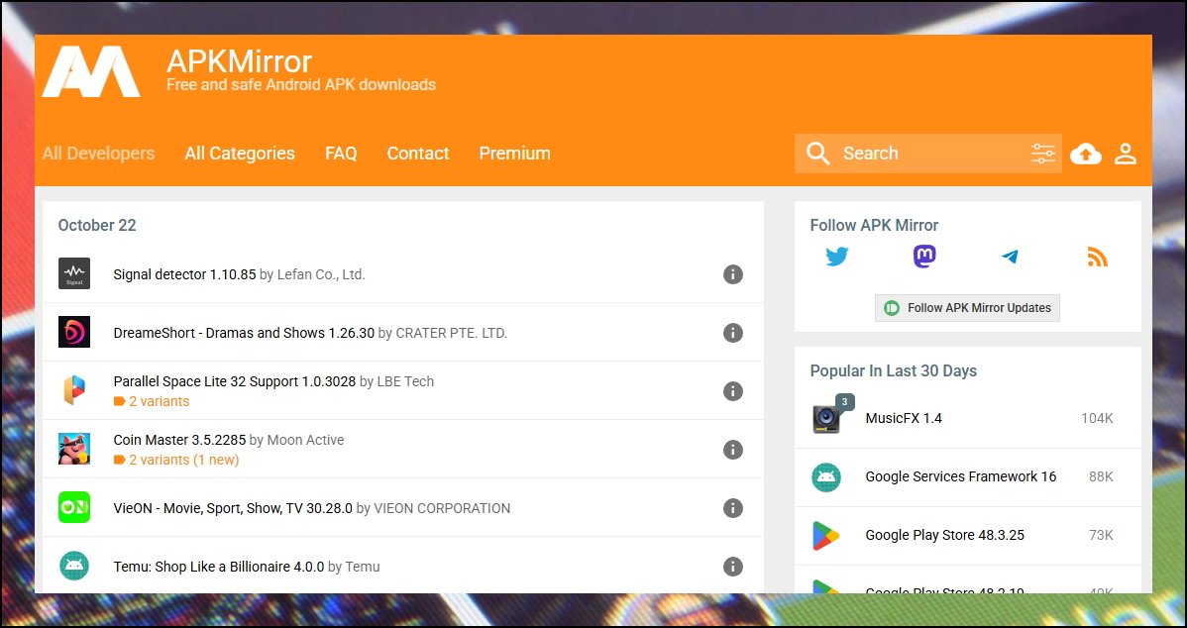Open VieON - Movie, Sport, Show link
This screenshot has width=1187, height=628.
233,508
